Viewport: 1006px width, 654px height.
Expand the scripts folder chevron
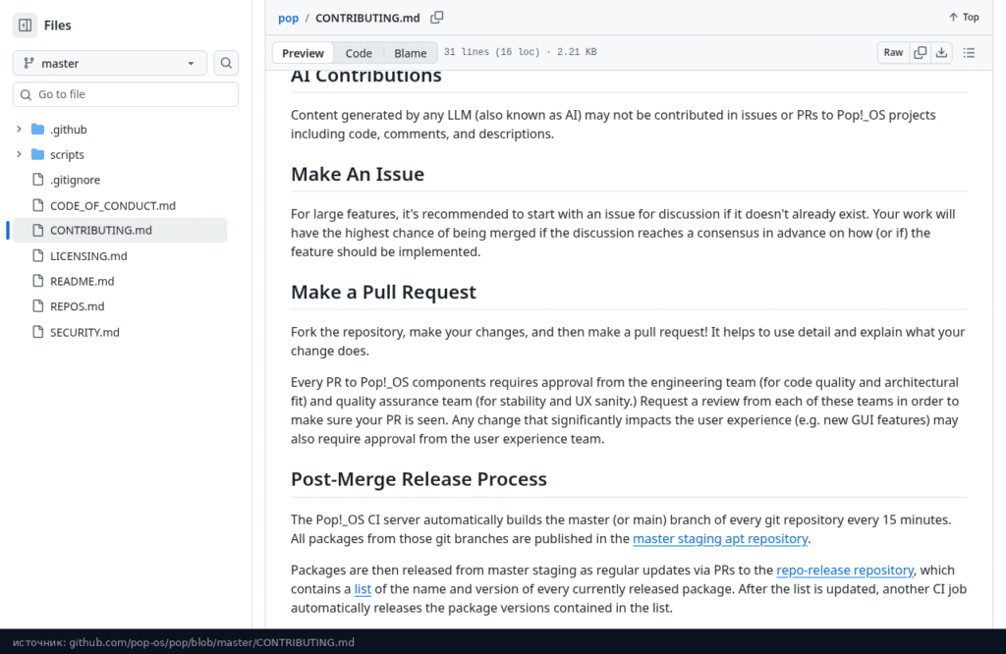(x=19, y=154)
